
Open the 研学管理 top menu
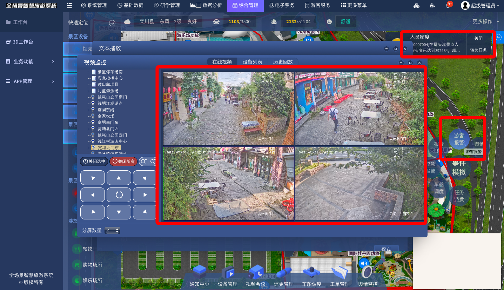pos(167,5)
